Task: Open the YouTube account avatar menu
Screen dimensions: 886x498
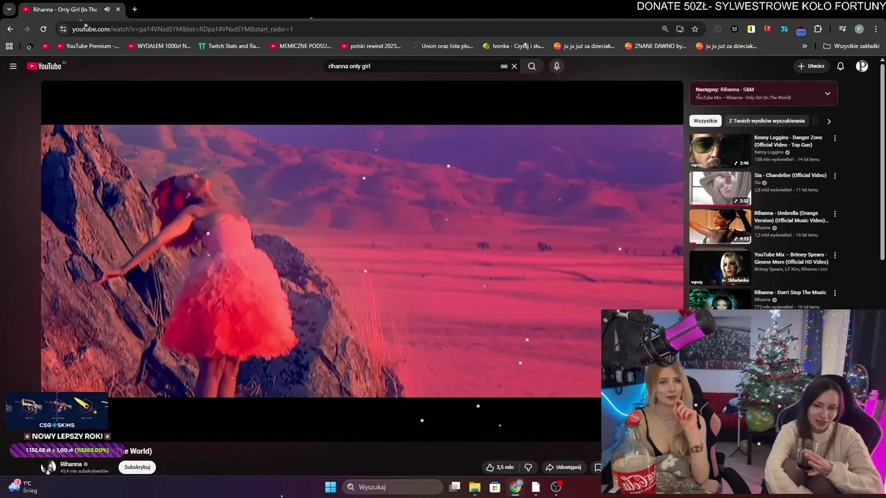Action: pos(862,66)
